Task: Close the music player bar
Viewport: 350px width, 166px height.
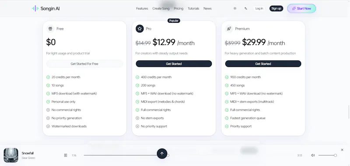Action: (342, 150)
